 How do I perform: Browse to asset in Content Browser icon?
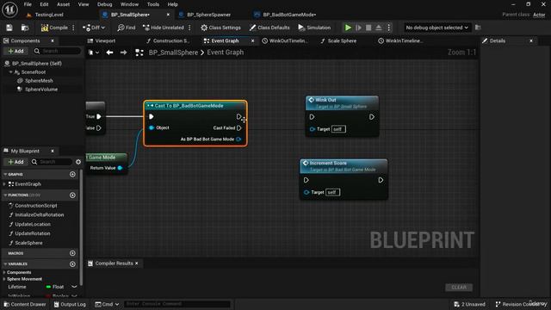tap(25, 28)
